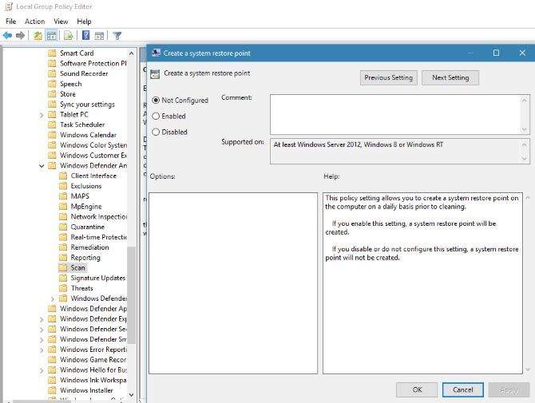Click the dialog title bar policy icon
Viewport: 535px width, 403px height.
tap(156, 53)
